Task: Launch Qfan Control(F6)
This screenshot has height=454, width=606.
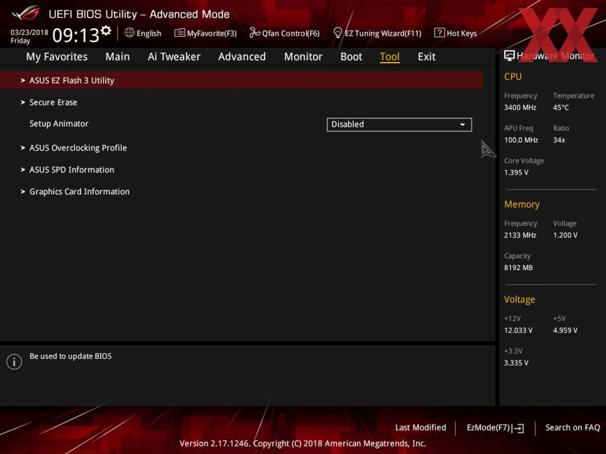Action: coord(284,33)
